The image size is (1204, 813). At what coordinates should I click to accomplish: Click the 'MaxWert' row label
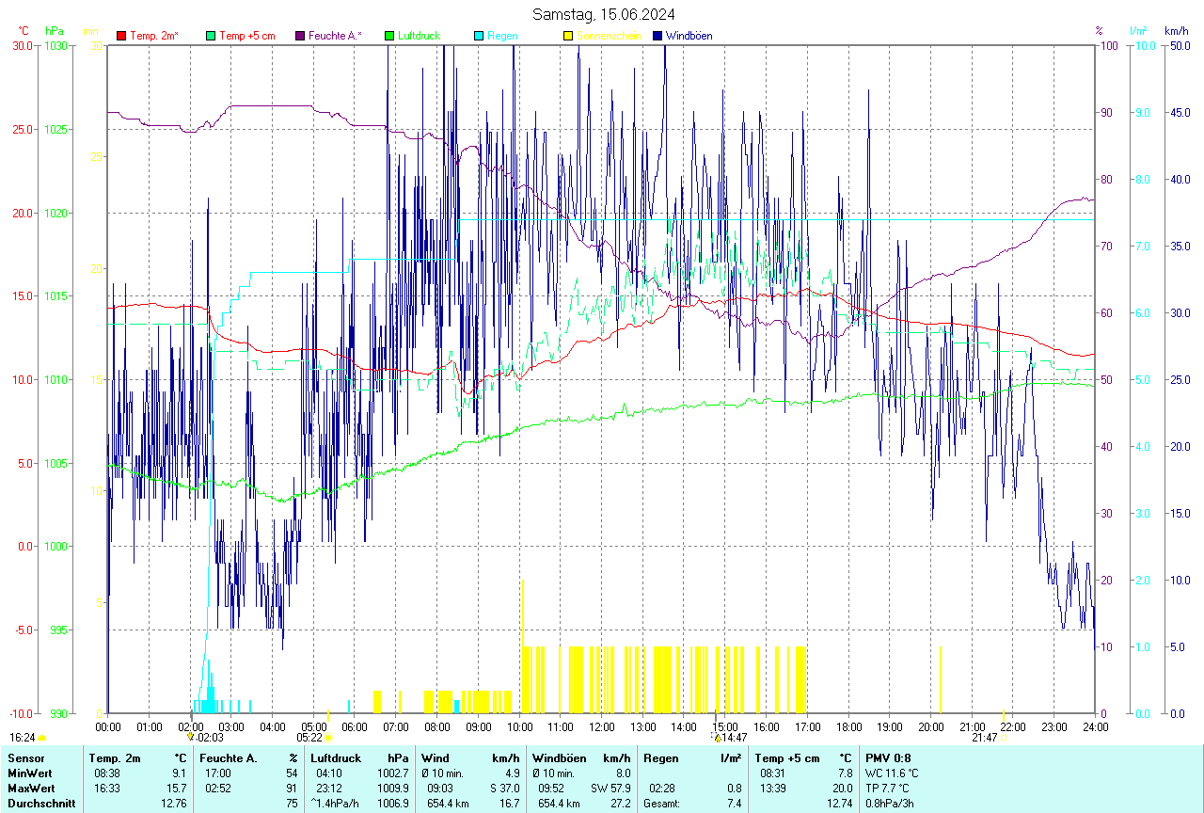pos(31,789)
